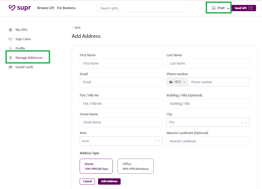Click the Manage Addresses location pin icon
The image size is (262, 189).
pyautogui.click(x=10, y=58)
